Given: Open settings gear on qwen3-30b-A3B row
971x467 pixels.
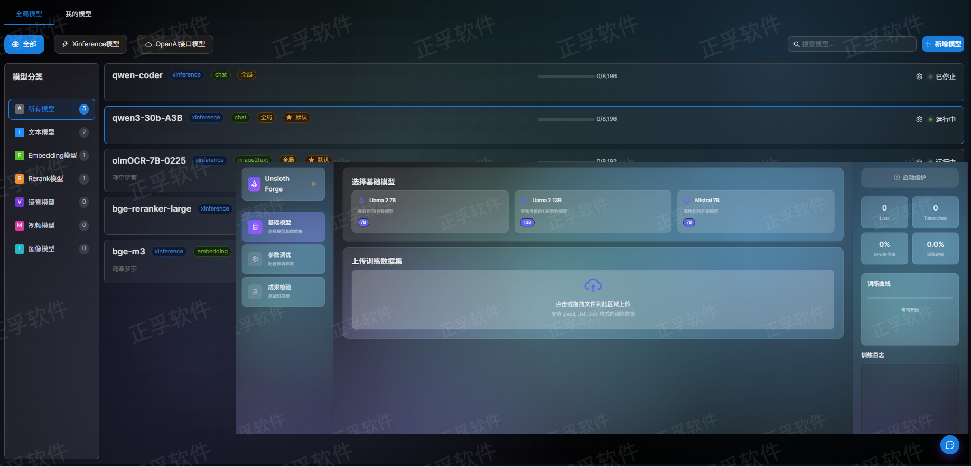Looking at the screenshot, I should [x=919, y=119].
